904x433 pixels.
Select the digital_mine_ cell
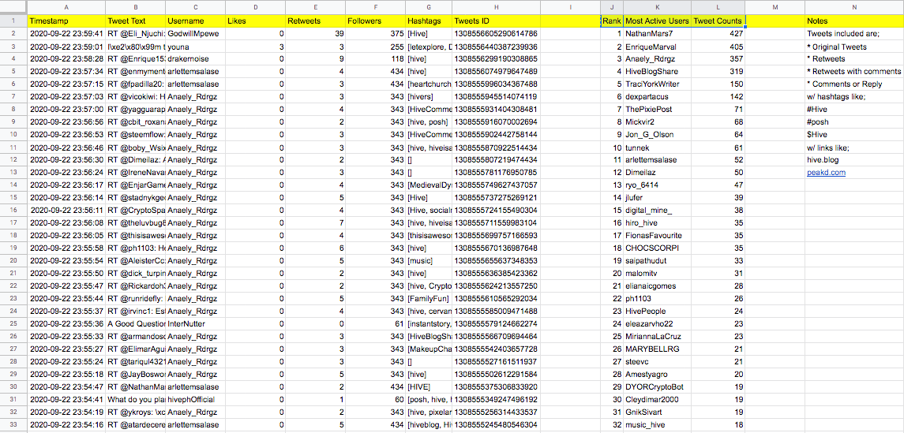[x=657, y=210]
